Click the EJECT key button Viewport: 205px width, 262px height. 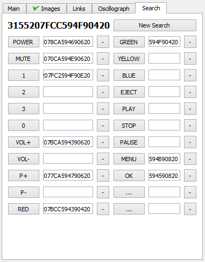tap(129, 92)
